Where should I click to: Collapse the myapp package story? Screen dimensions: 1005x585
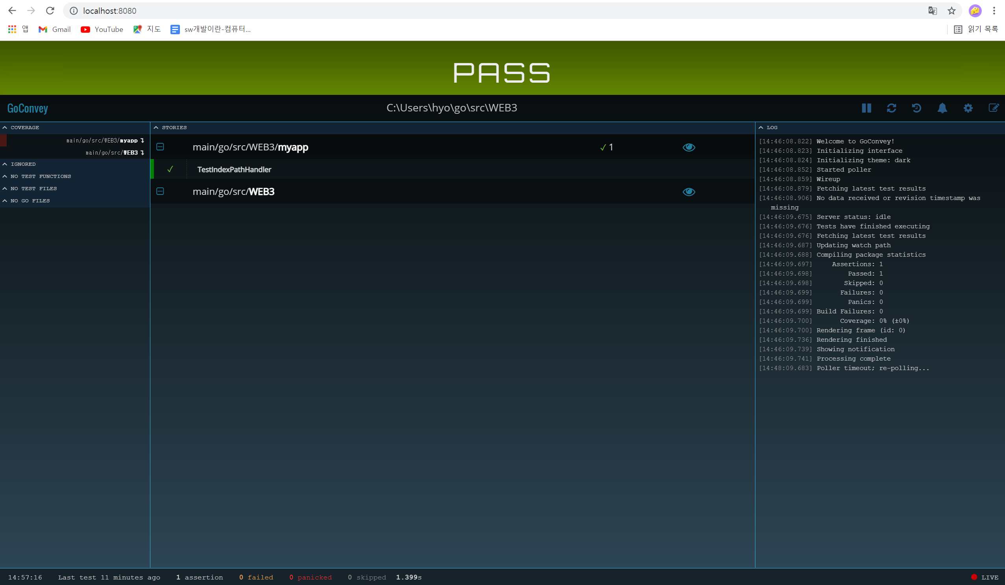pos(160,147)
